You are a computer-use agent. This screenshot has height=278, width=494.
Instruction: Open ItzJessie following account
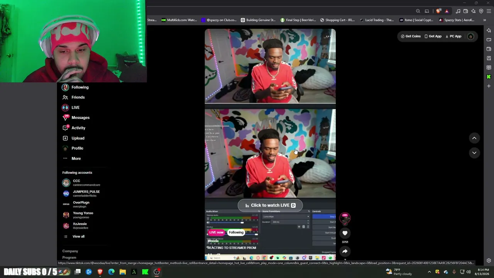[x=75, y=226]
